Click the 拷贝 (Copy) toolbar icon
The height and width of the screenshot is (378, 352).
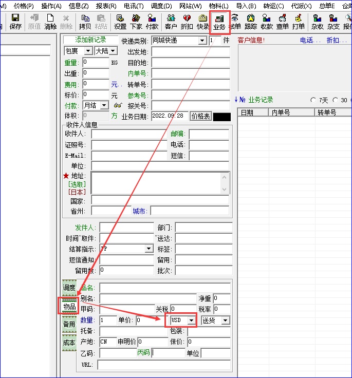(85, 22)
